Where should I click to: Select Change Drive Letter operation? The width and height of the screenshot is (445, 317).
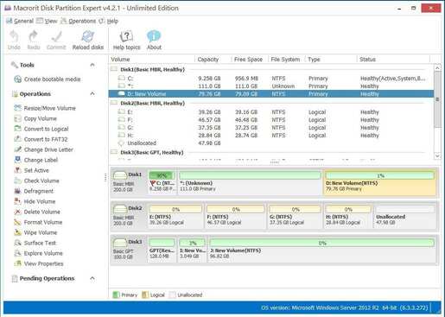(43, 149)
